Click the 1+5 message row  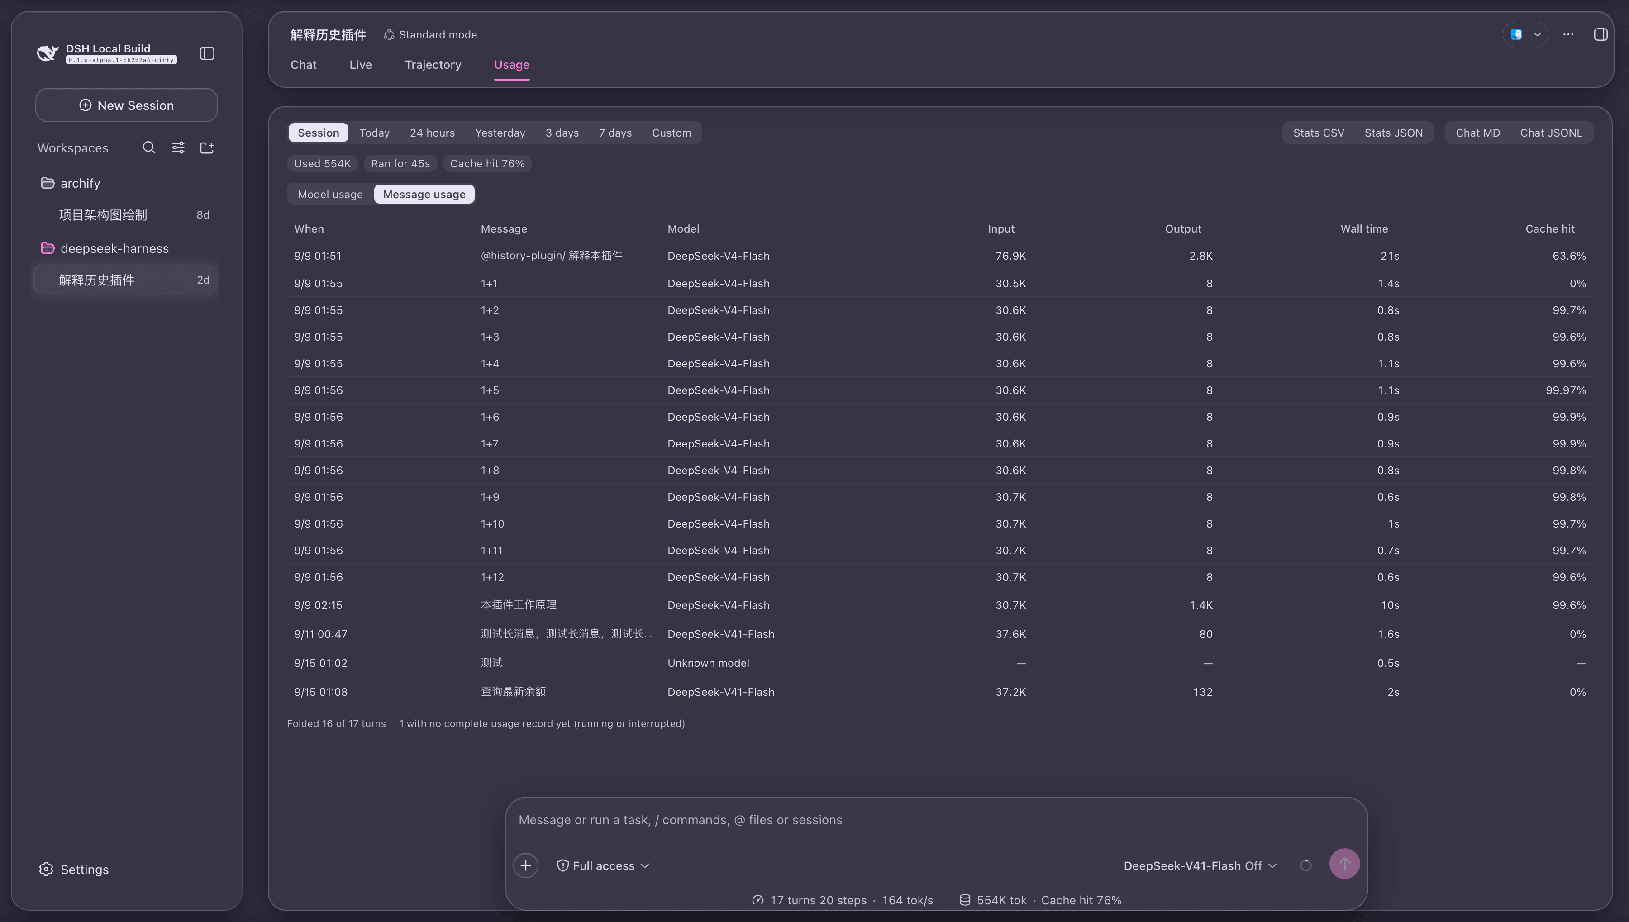pyautogui.click(x=940, y=390)
